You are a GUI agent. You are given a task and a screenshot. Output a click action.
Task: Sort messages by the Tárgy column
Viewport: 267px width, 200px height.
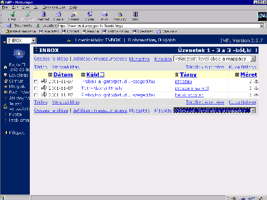pyautogui.click(x=188, y=75)
